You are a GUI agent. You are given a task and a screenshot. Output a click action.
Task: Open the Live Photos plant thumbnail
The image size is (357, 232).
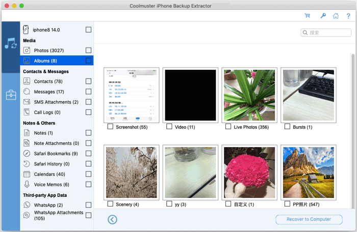tap(249, 95)
